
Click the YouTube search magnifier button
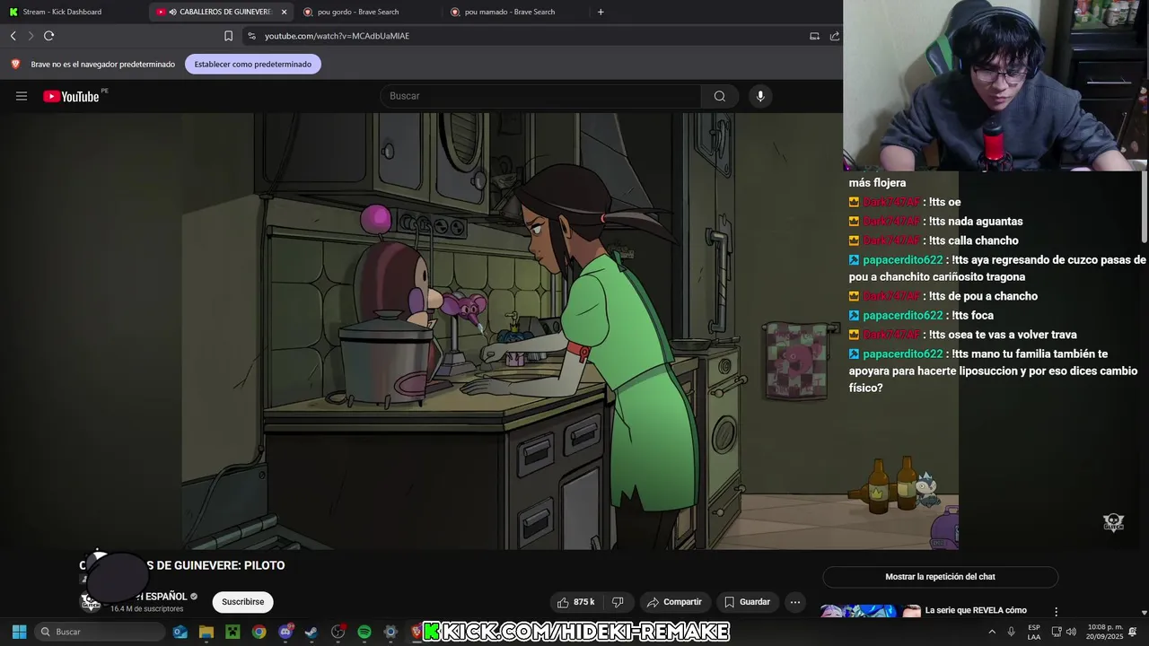(x=719, y=96)
